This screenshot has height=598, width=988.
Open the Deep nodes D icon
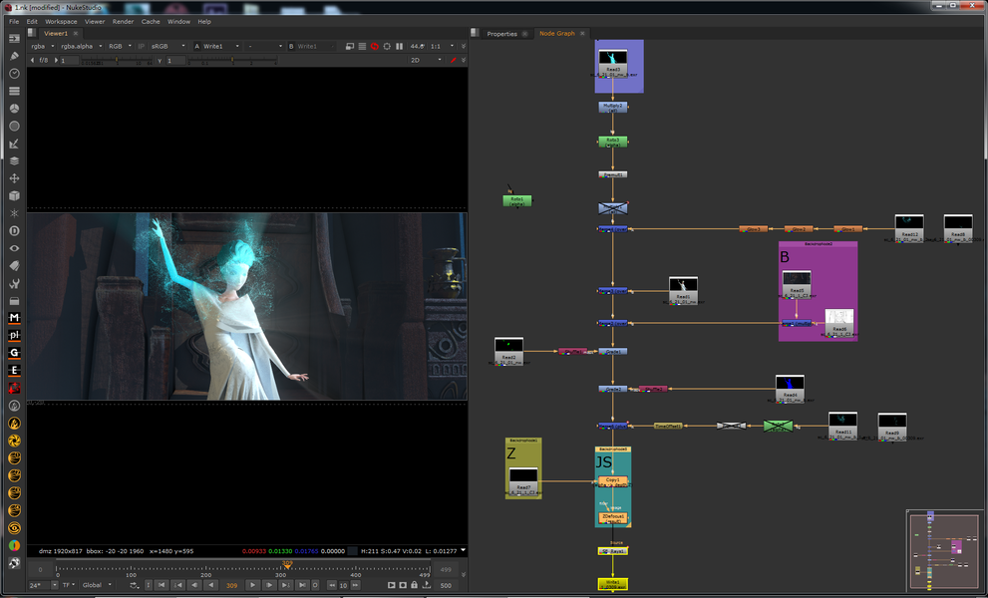(x=14, y=230)
